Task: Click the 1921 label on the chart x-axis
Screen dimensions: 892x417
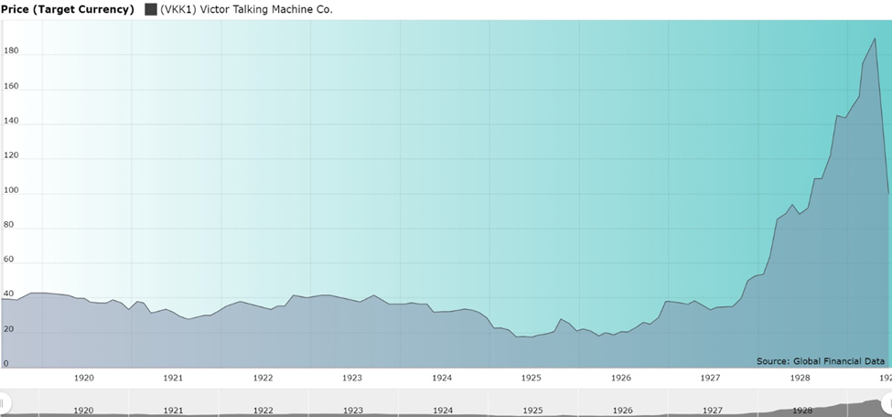Action: 173,377
